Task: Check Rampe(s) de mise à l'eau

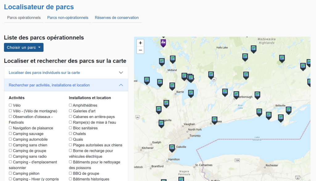Action: 70,122
